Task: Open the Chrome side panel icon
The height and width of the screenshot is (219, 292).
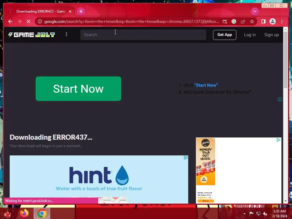Action: 263,21
